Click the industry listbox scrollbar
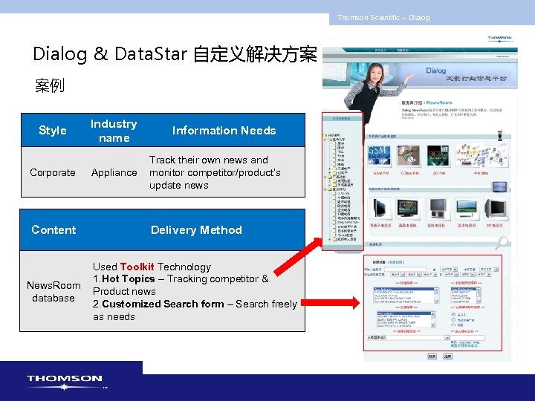Image resolution: width=535 pixels, height=401 pixels. click(x=436, y=296)
